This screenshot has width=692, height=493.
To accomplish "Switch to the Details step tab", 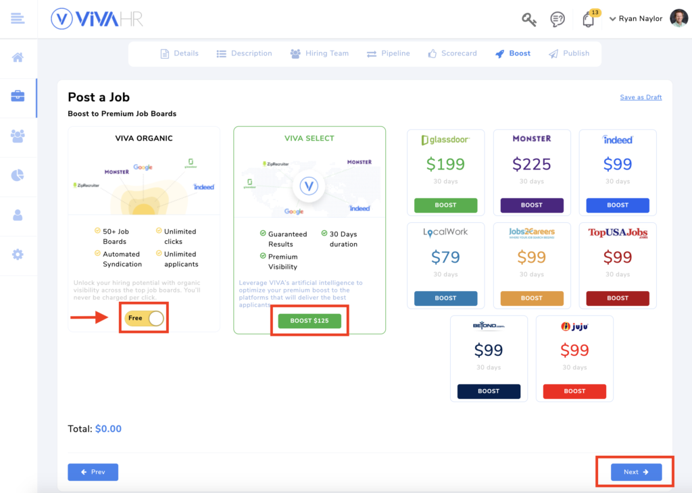I will click(179, 53).
